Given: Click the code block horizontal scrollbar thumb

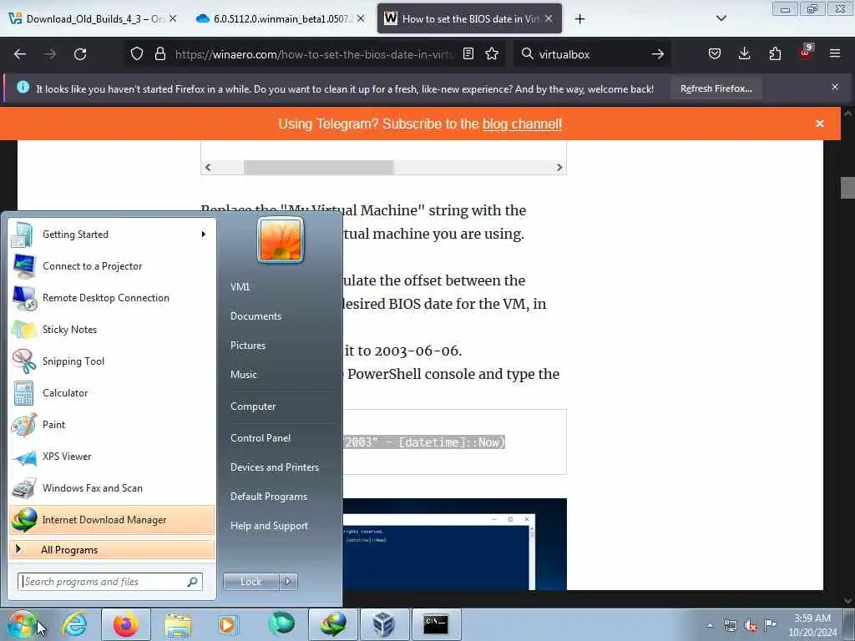Looking at the screenshot, I should 318,167.
